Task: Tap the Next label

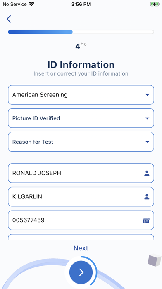Action: click(x=81, y=248)
